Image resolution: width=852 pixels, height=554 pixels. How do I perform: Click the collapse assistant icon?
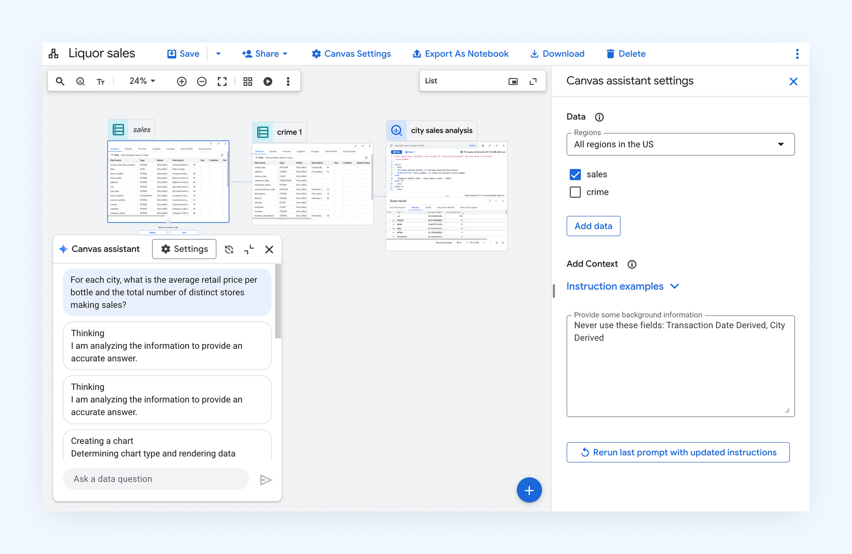tap(249, 249)
